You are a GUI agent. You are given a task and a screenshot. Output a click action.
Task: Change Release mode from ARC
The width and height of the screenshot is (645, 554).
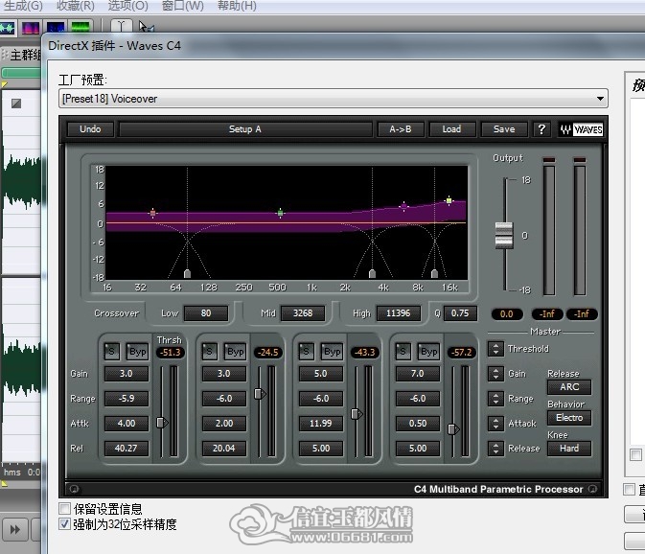569,387
